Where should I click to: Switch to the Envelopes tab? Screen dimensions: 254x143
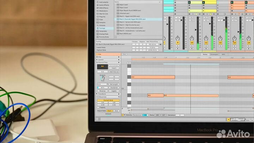click(x=214, y=54)
